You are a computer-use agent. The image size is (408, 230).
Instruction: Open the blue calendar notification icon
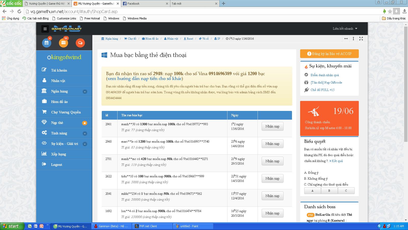[x=47, y=43]
